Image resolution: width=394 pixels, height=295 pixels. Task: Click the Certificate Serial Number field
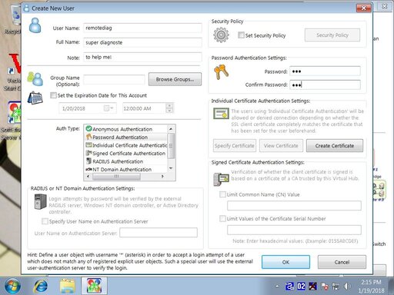click(294, 230)
